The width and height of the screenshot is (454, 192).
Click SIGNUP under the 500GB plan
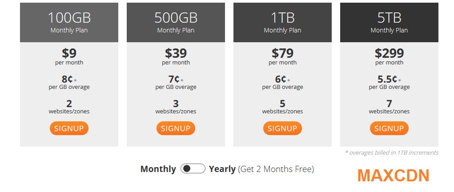click(x=176, y=128)
